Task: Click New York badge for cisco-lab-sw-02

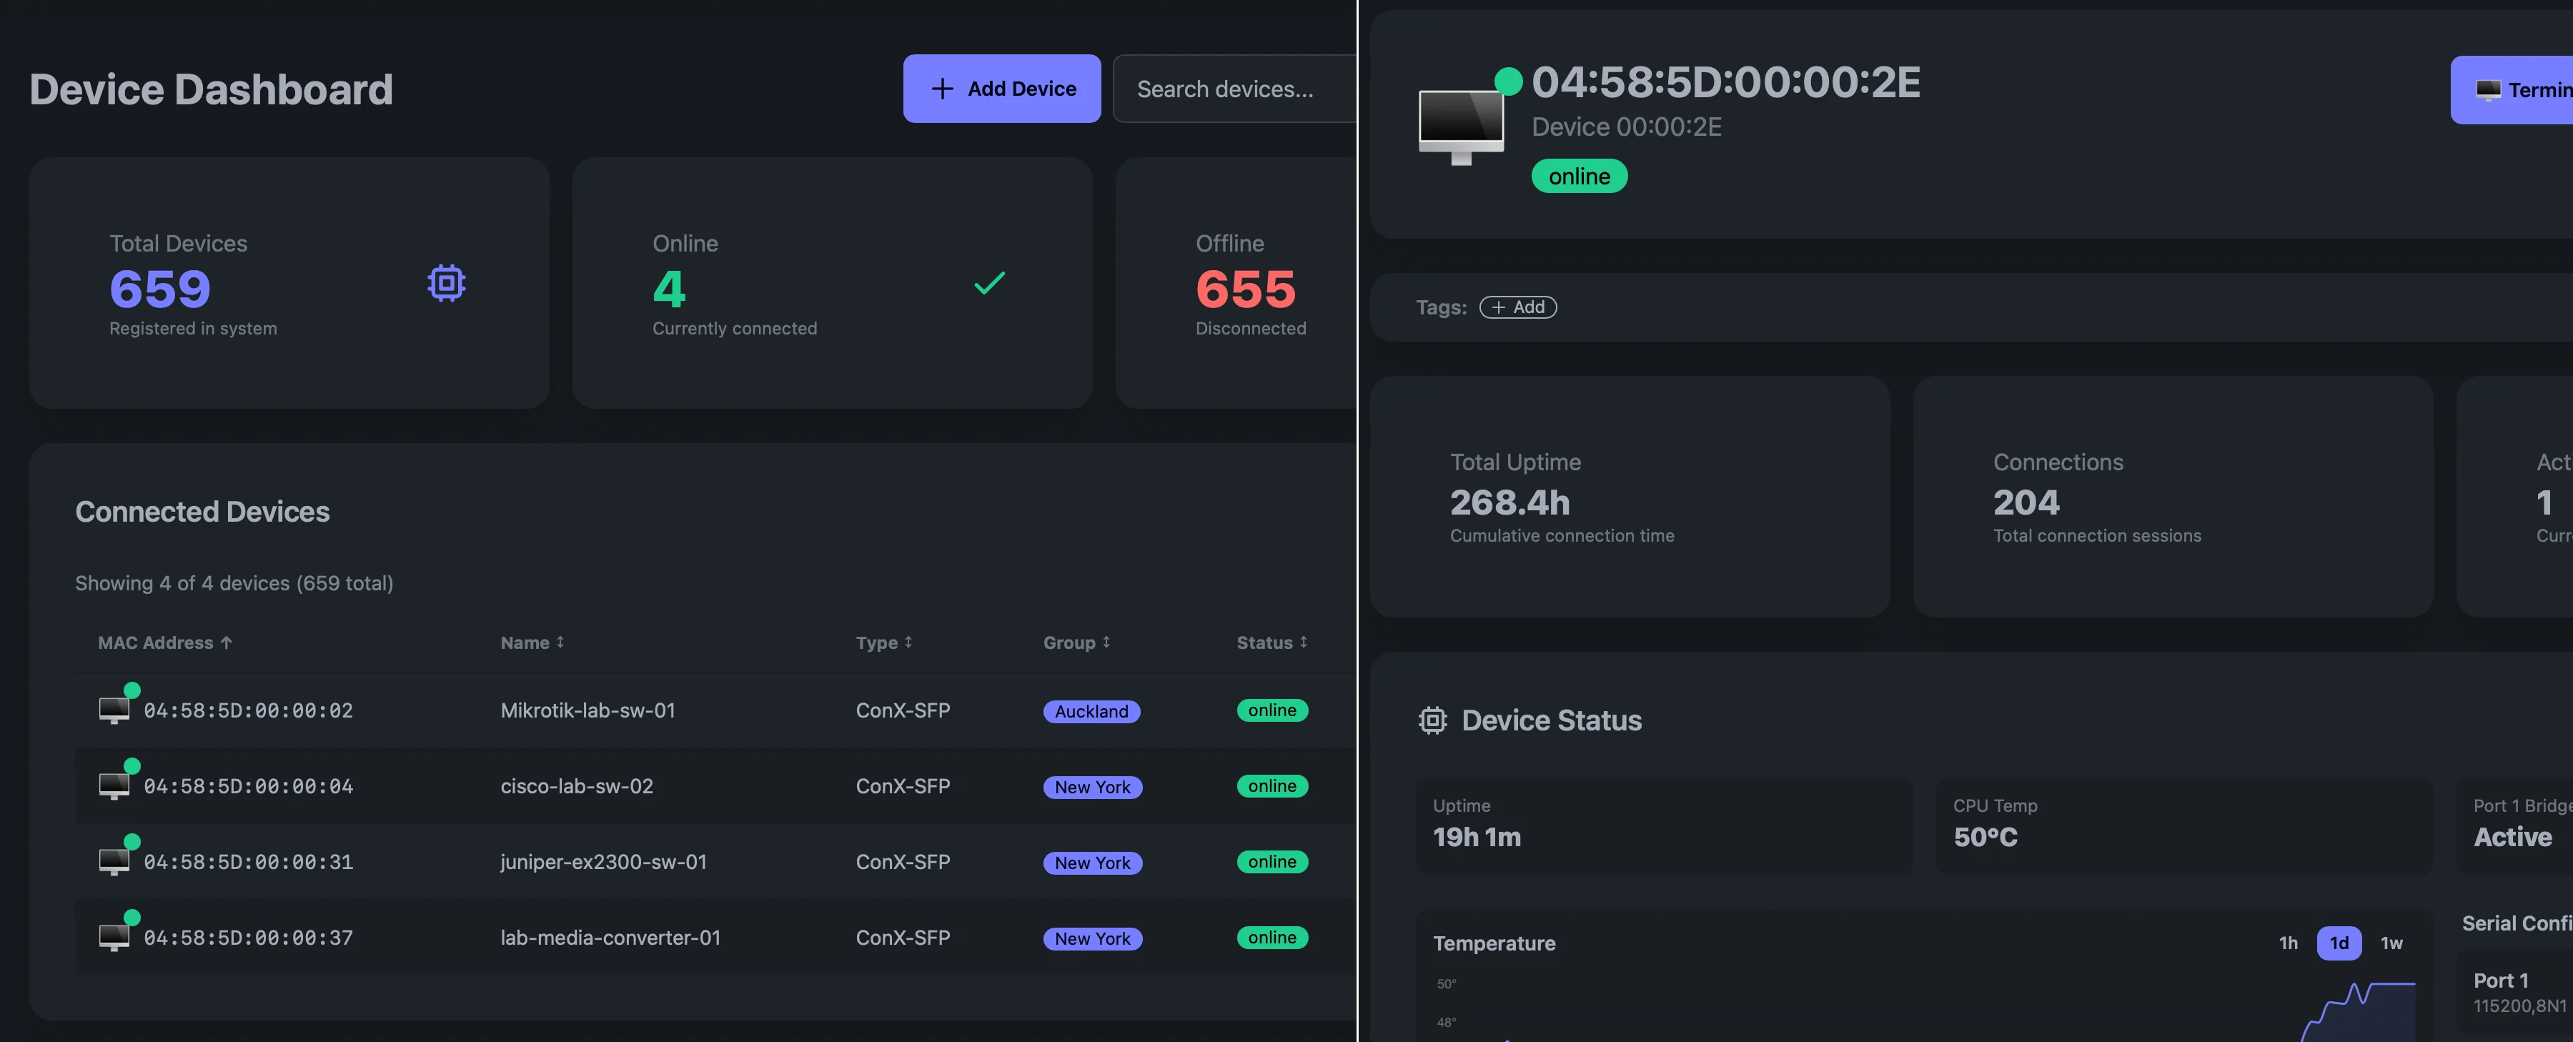Action: coord(1093,788)
